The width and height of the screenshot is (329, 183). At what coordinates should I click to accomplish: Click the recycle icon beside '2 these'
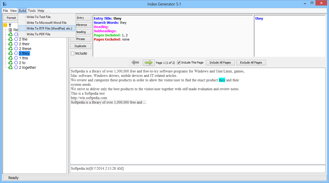pyautogui.click(x=10, y=49)
